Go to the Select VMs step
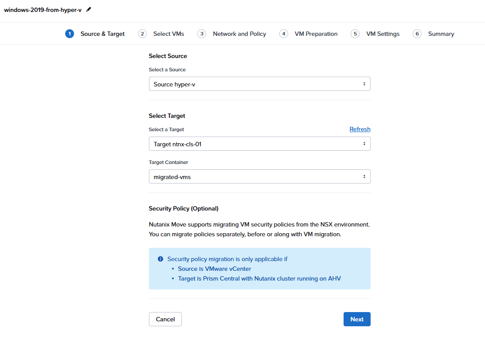485x340 pixels. pos(168,34)
